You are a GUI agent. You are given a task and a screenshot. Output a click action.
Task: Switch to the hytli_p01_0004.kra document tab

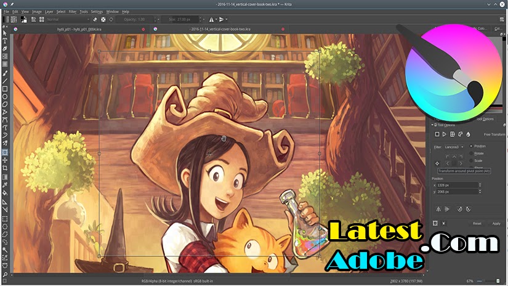[x=79, y=29]
